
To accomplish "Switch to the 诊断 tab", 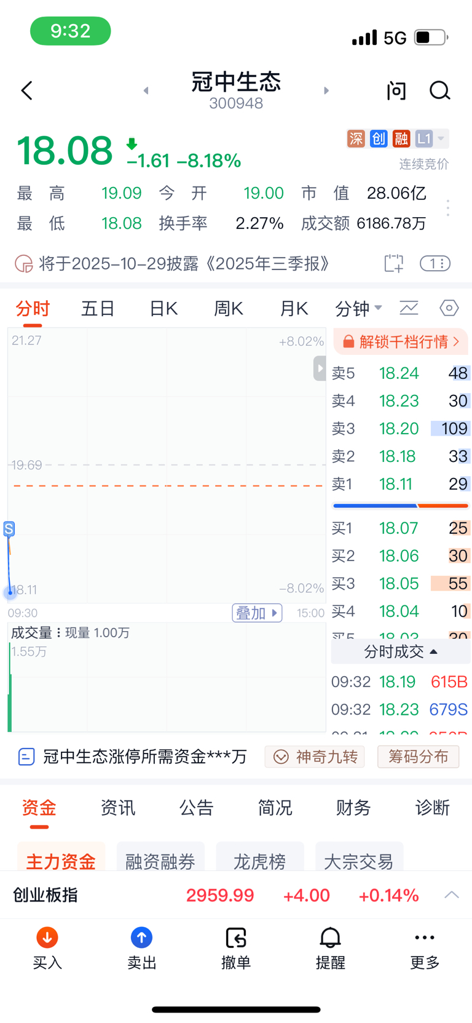I will tap(432, 808).
